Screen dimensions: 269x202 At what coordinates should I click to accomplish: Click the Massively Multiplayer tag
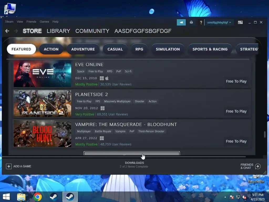click(117, 101)
